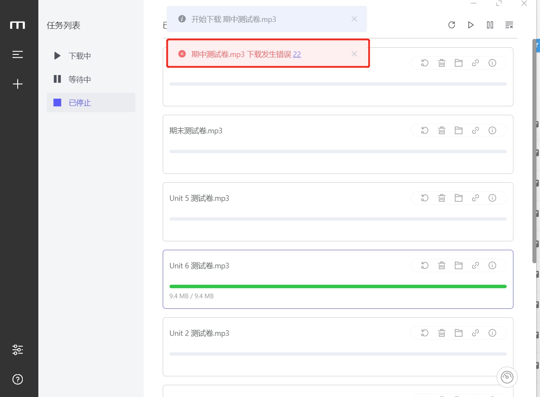Open the task list menu icon in sidebar
The width and height of the screenshot is (540, 397).
[18, 54]
